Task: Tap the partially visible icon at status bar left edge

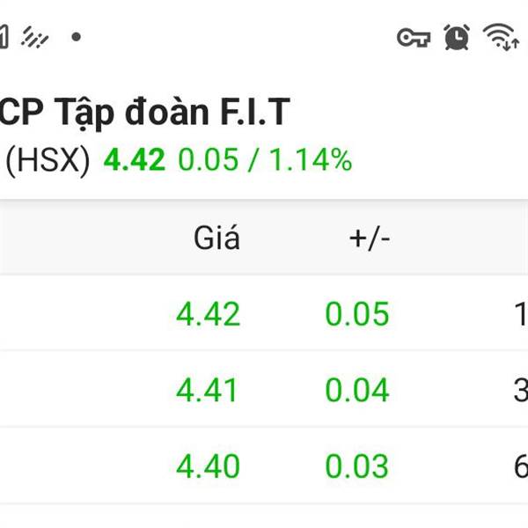Action: click(4, 37)
